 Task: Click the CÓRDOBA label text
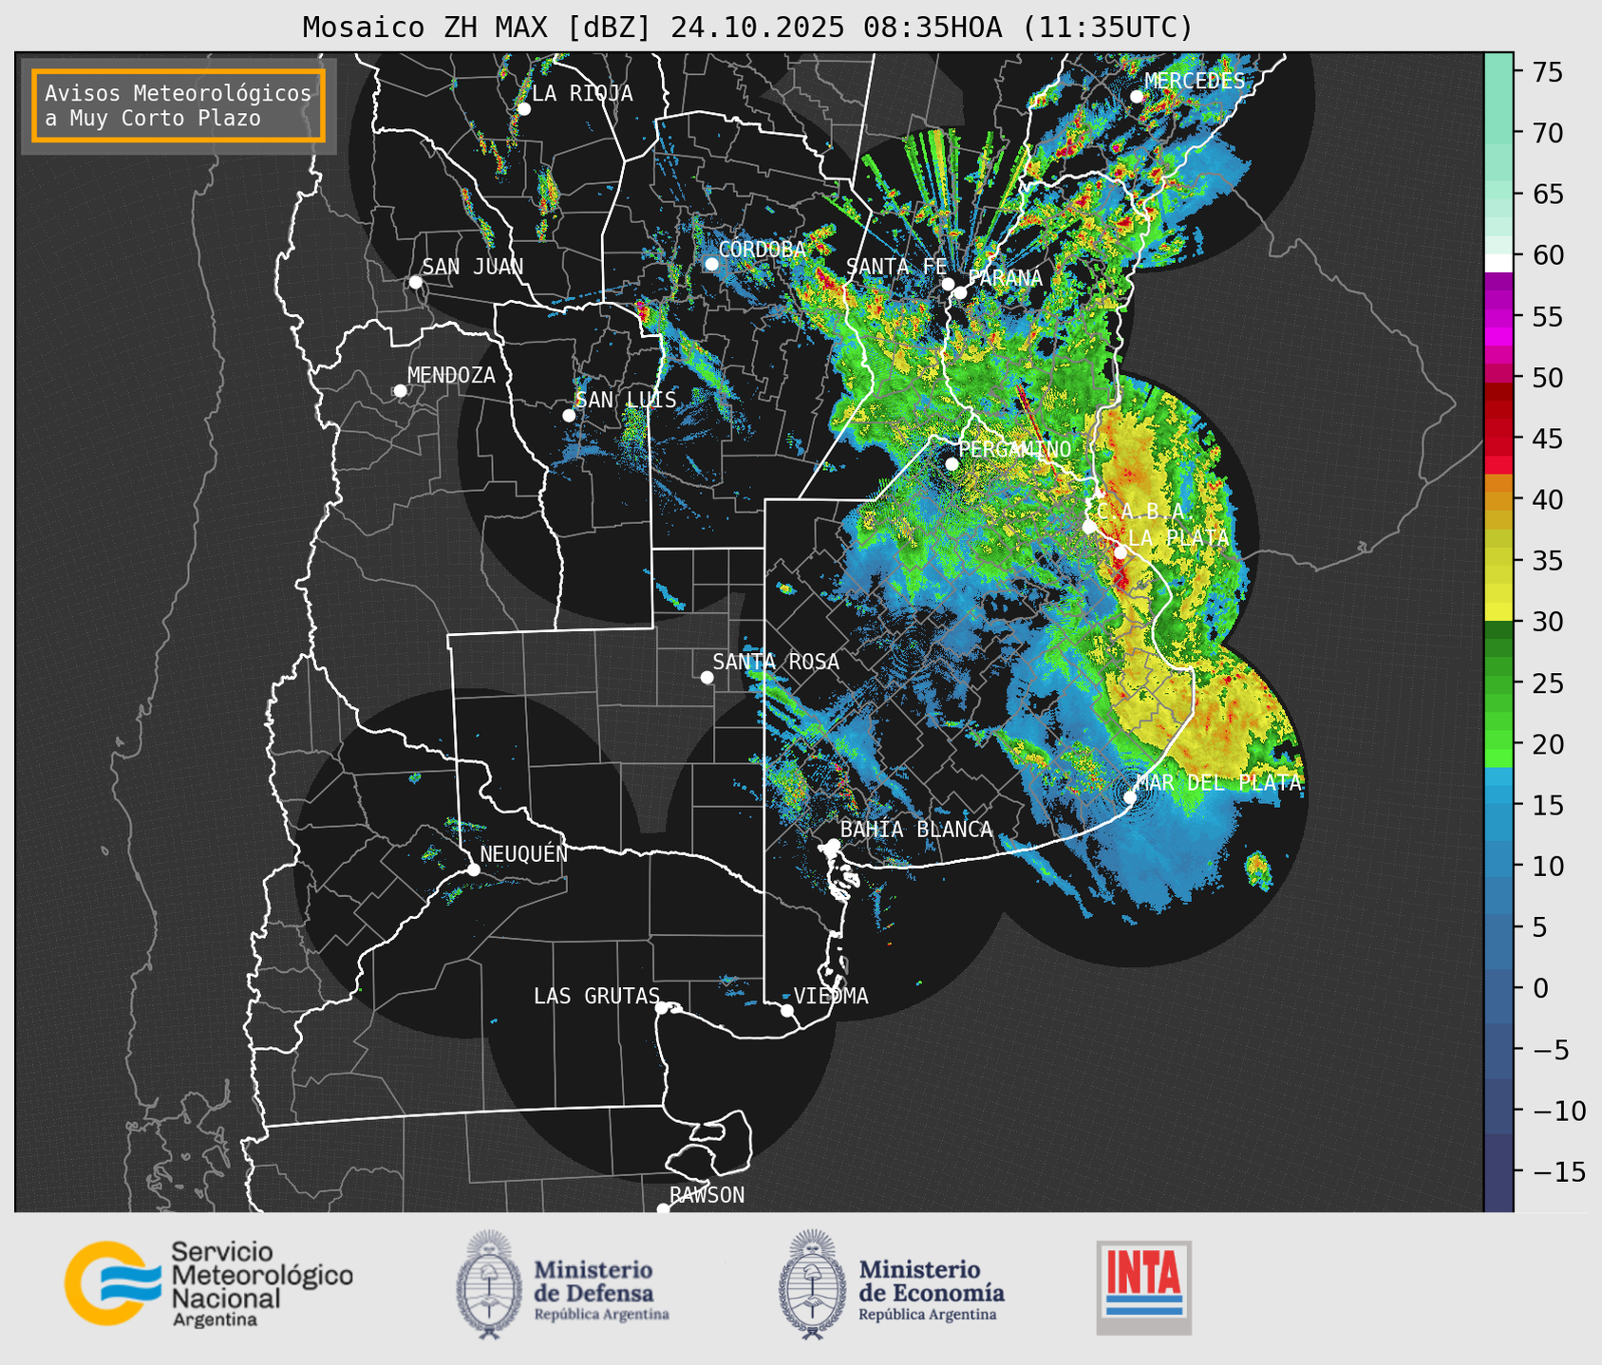click(x=762, y=249)
